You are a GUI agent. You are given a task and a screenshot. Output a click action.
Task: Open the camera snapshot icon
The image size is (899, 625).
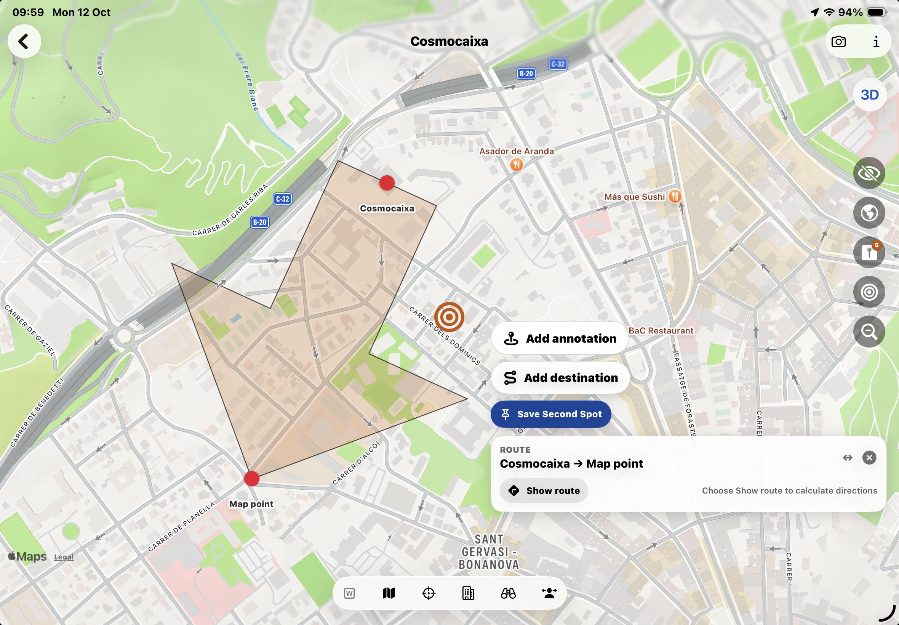click(838, 42)
